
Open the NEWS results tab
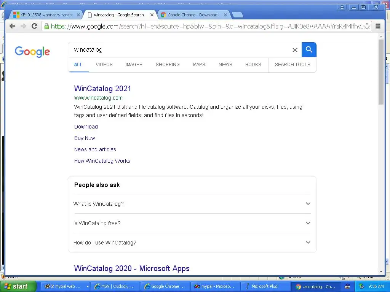point(225,65)
